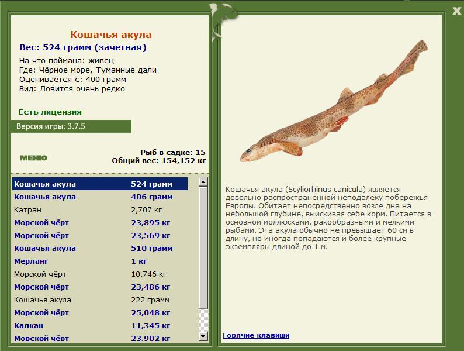Click the Рыб в садке: 15 text
The height and width of the screenshot is (351, 464).
(173, 153)
